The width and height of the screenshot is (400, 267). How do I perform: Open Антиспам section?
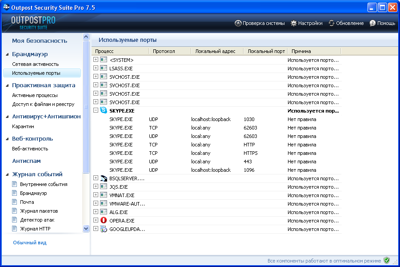[x=27, y=161]
